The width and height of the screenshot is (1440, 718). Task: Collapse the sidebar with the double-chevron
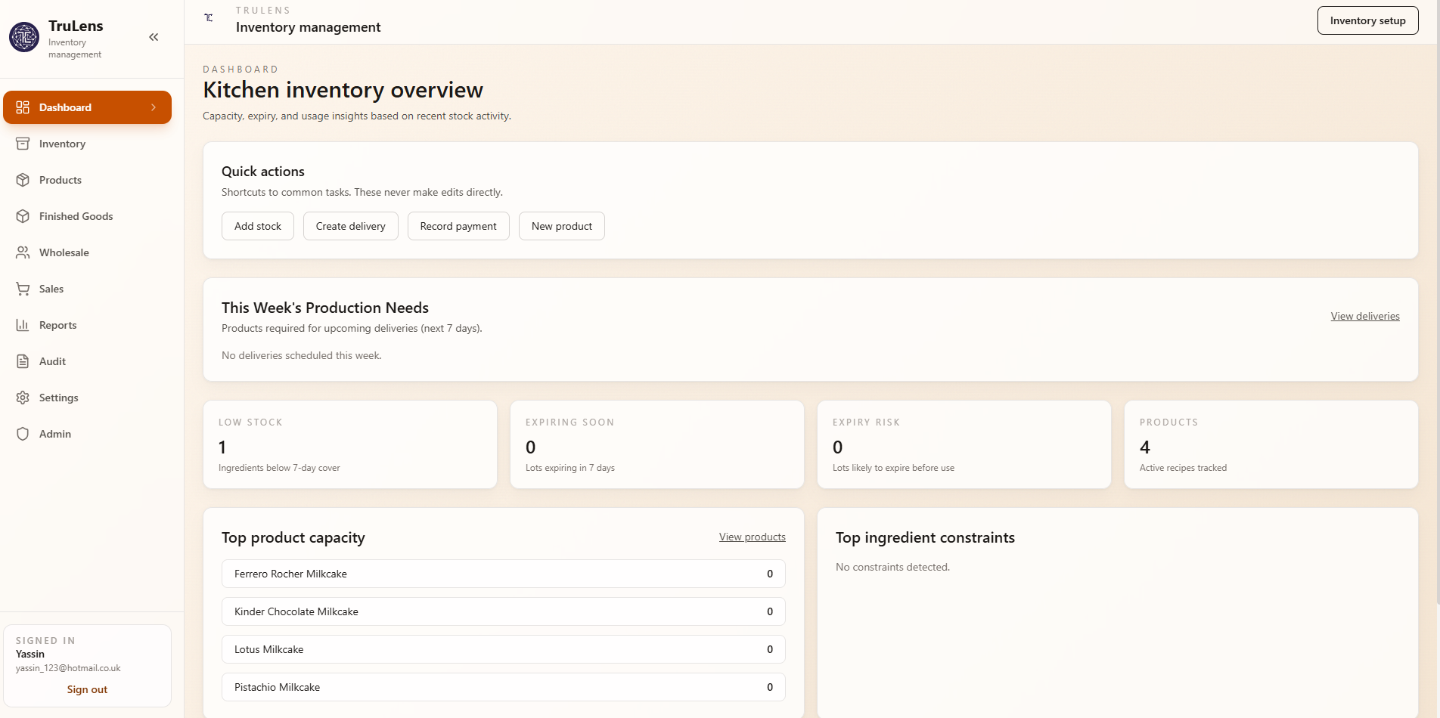coord(154,36)
